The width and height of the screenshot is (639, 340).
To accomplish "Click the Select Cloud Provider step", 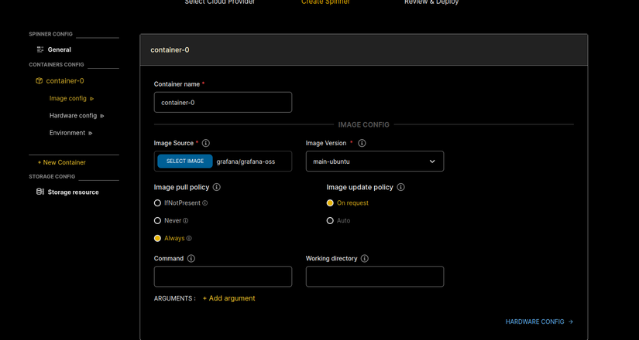I will click(x=220, y=2).
